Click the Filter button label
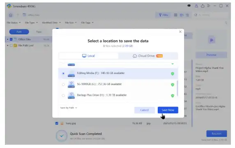Viewport: 235px width, 148px height. pos(165,15)
